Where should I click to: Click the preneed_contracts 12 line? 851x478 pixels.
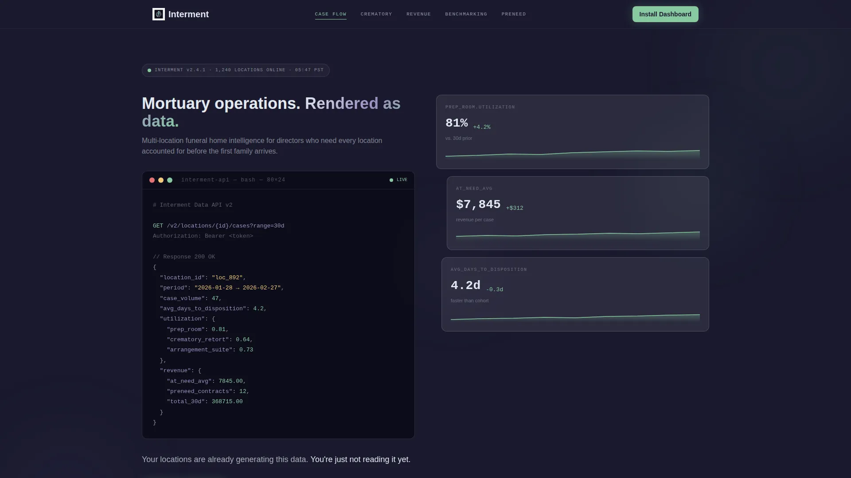(208, 391)
